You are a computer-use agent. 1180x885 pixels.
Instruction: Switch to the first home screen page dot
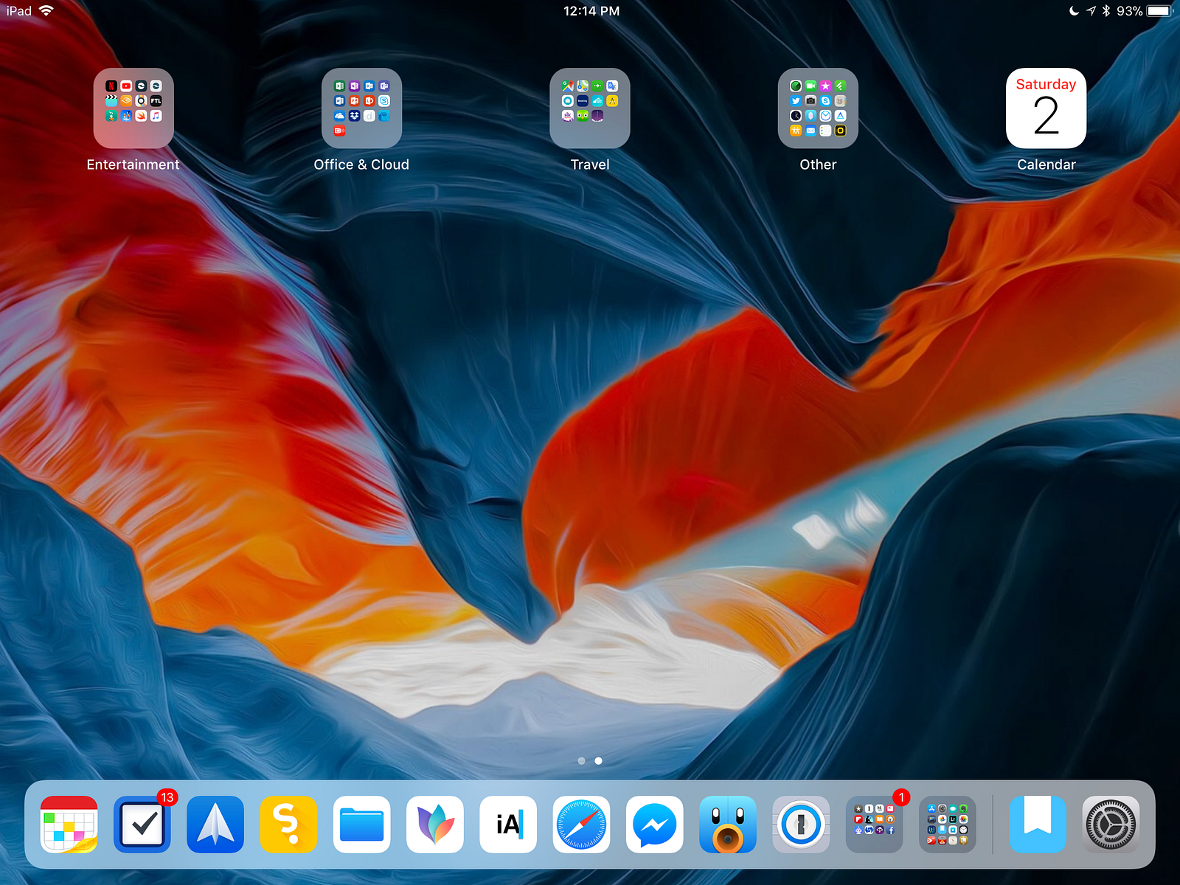pos(581,760)
